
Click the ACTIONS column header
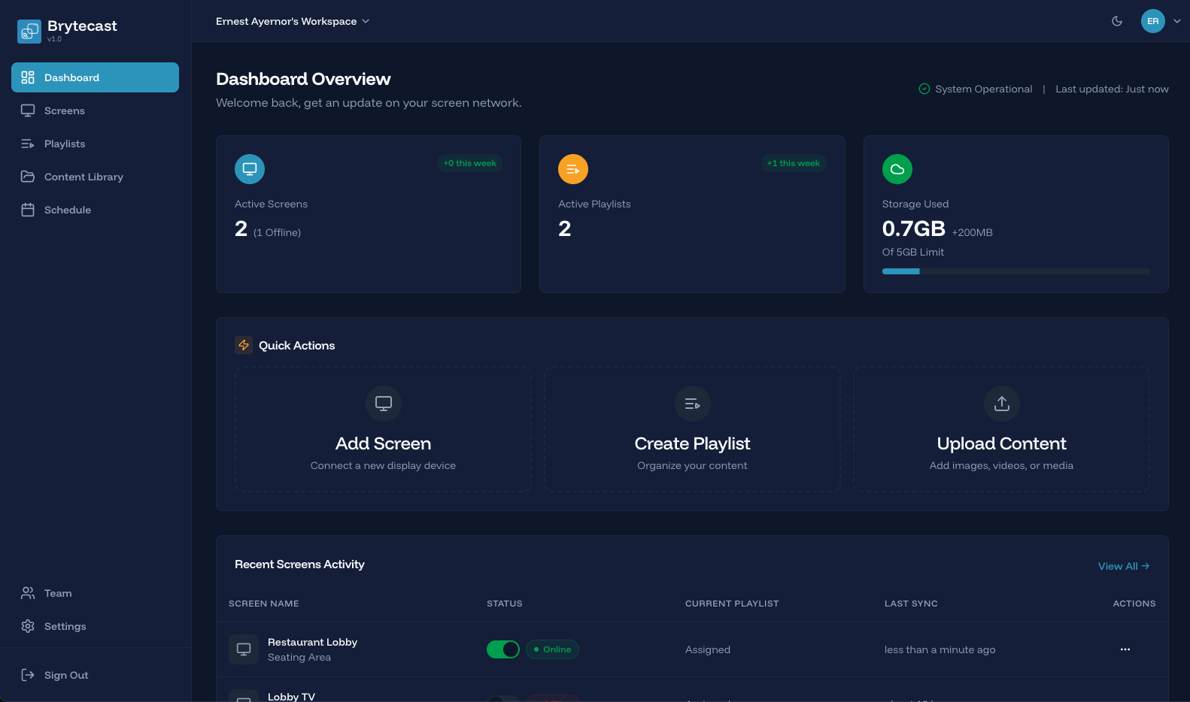pyautogui.click(x=1134, y=604)
